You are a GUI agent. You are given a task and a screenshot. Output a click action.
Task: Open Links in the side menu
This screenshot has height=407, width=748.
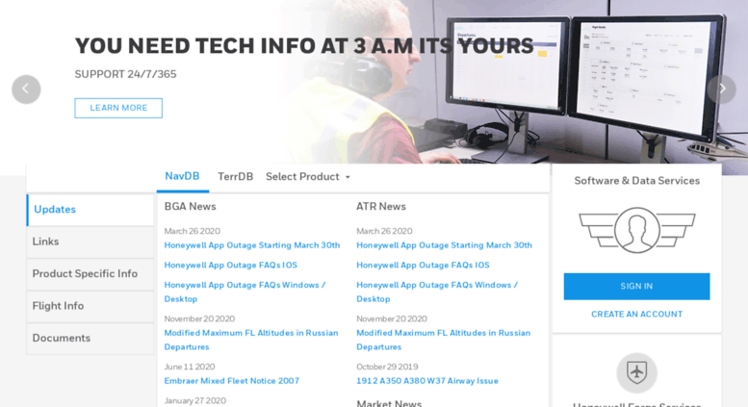[90, 242]
